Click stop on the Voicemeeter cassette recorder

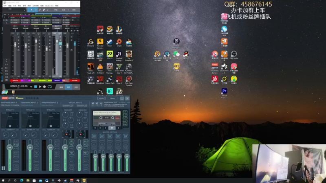click(112, 128)
